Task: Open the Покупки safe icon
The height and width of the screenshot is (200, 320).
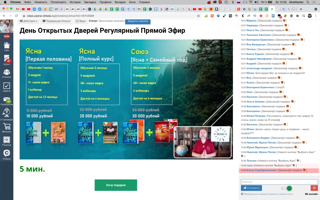Action: [6, 141]
